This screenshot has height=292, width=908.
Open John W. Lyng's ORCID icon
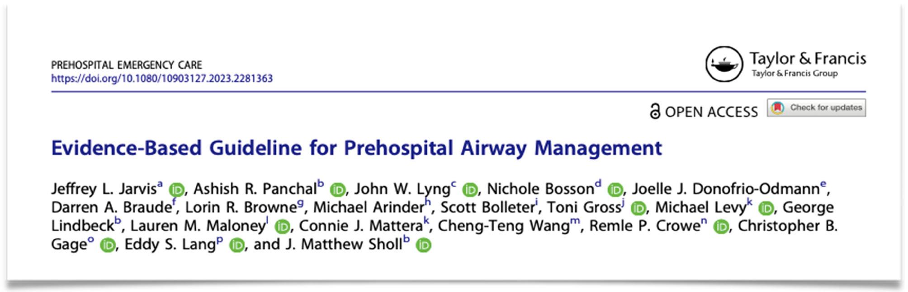[470, 190]
